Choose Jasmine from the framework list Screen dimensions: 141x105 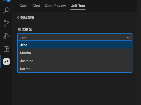(75, 61)
